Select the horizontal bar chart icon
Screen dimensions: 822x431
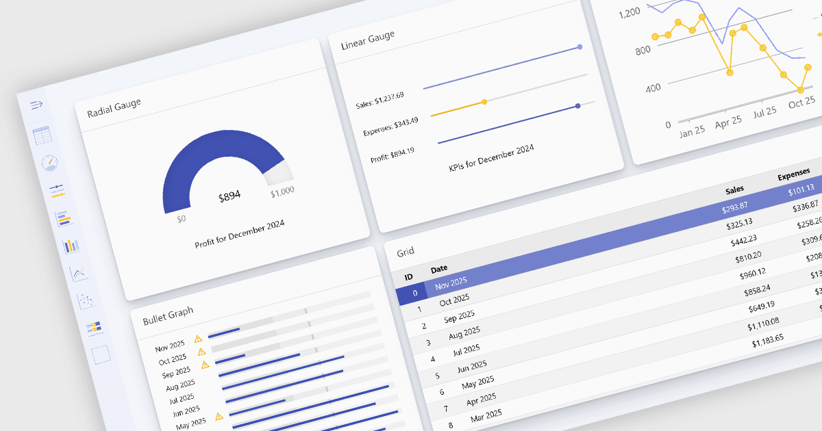click(x=63, y=219)
